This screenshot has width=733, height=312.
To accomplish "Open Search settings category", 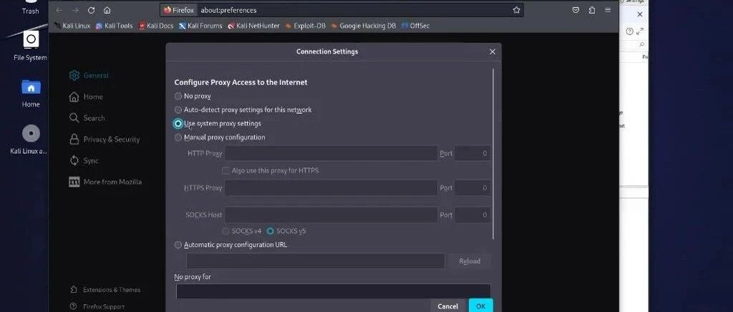I will [87, 117].
